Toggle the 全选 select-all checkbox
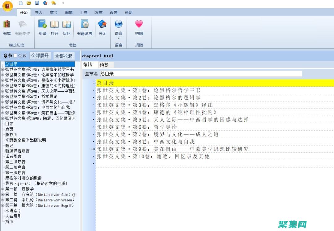 [x=15, y=56]
